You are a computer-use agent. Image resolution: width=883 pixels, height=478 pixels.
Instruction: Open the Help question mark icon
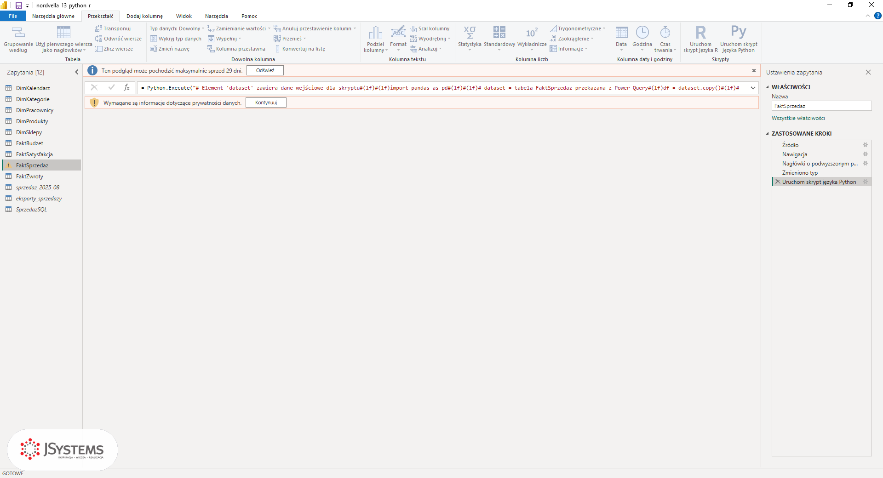click(x=877, y=16)
